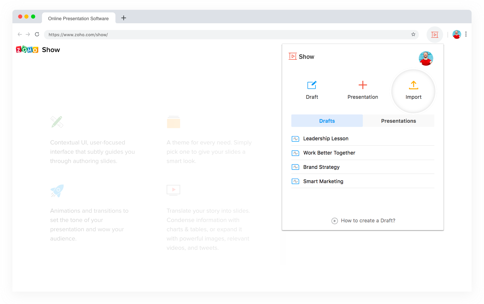The height and width of the screenshot is (304, 484).
Task: Click the browser back arrow
Action: 20,34
